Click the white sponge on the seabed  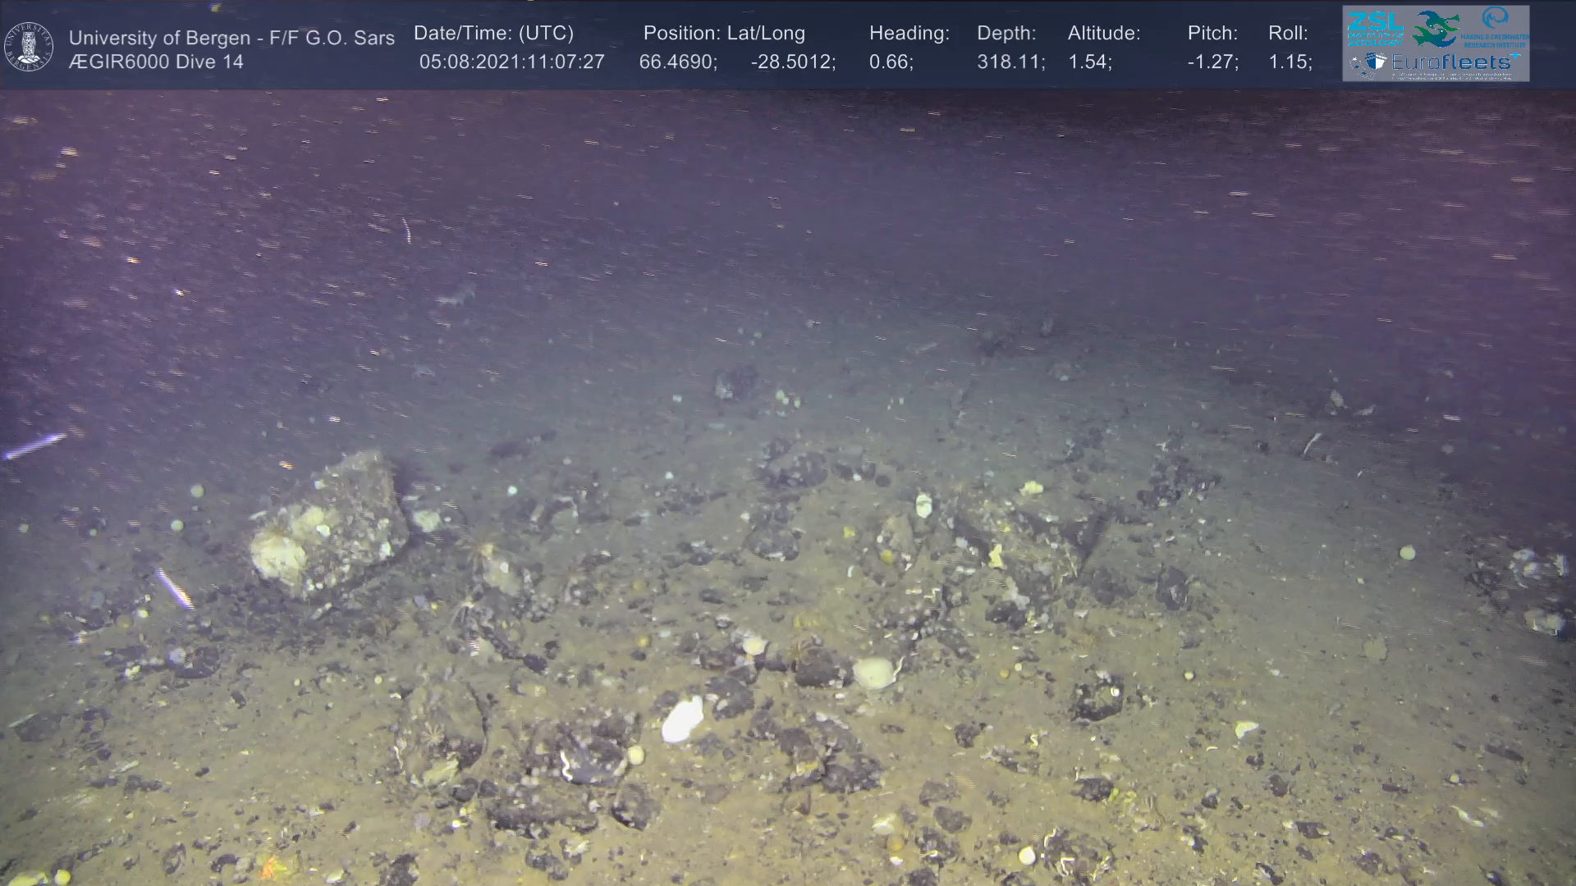coord(683,720)
